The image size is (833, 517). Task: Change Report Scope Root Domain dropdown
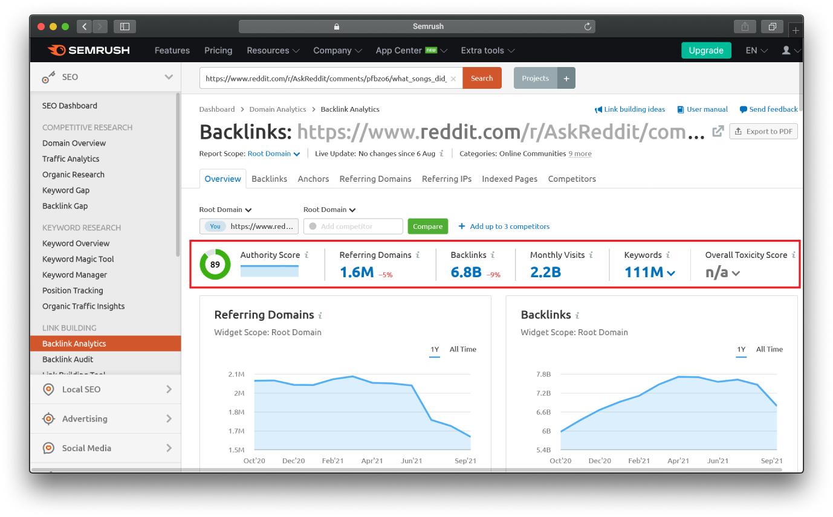tap(274, 153)
